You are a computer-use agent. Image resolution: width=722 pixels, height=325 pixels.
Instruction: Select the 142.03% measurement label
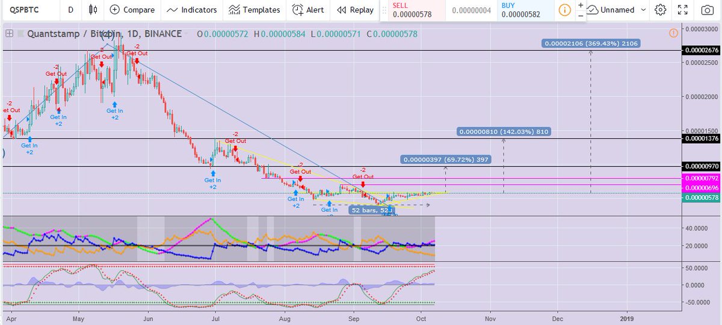tap(504, 131)
